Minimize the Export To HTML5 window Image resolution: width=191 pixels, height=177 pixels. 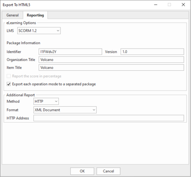tap(156, 5)
